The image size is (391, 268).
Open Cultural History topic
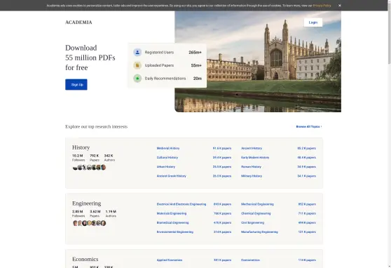tap(167, 158)
